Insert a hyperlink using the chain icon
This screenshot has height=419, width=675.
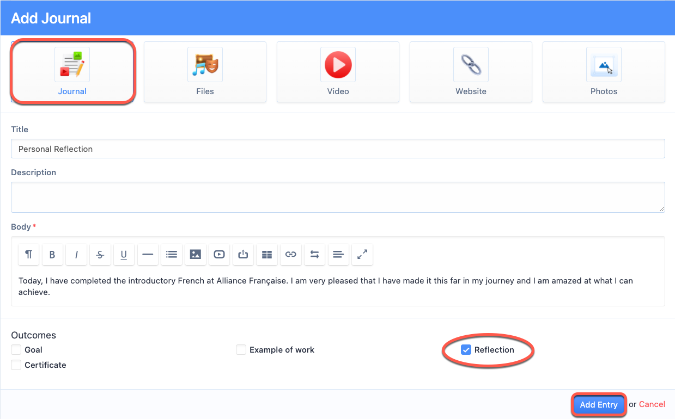coord(291,254)
